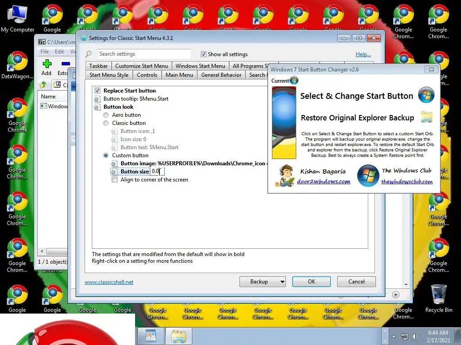Click the Search settings input field

click(144, 54)
